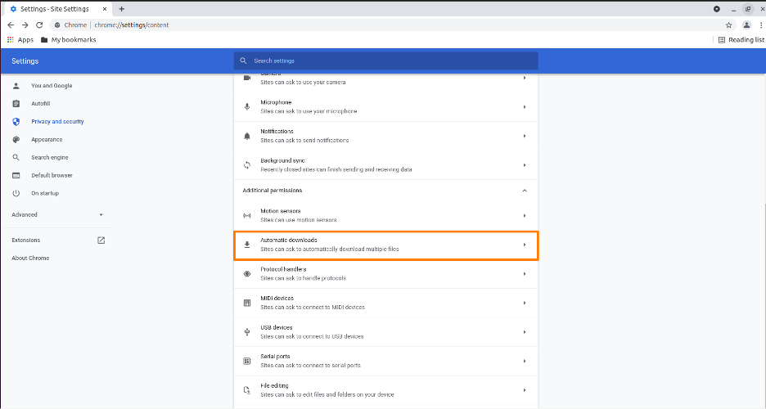Open On startup section
This screenshot has height=409, width=766.
point(45,193)
